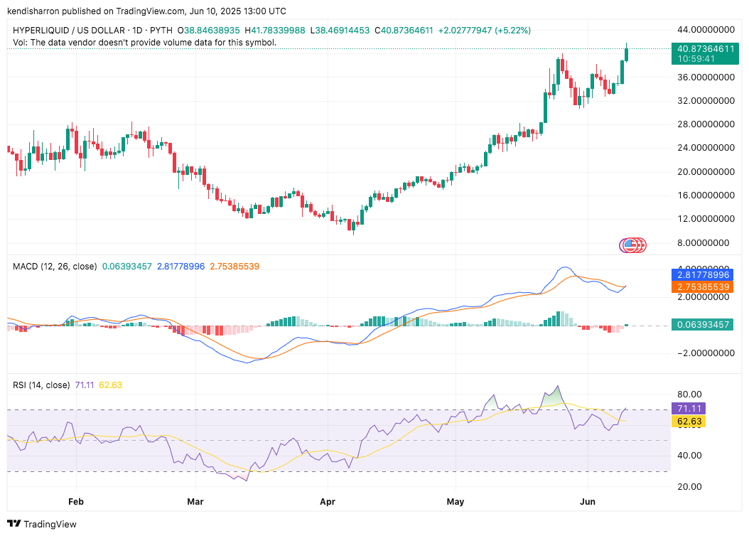
Task: Click the 32.00000000 price axis label
Action: click(706, 100)
